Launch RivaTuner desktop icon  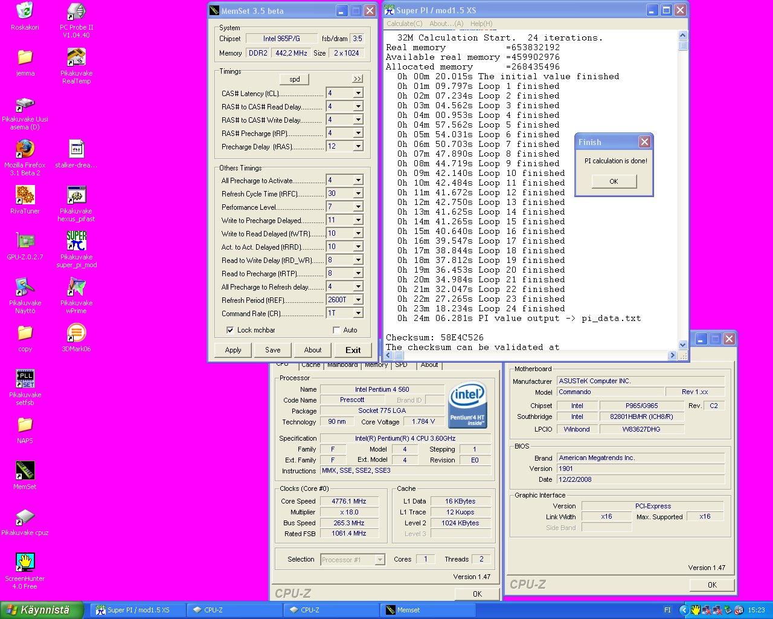(x=25, y=195)
